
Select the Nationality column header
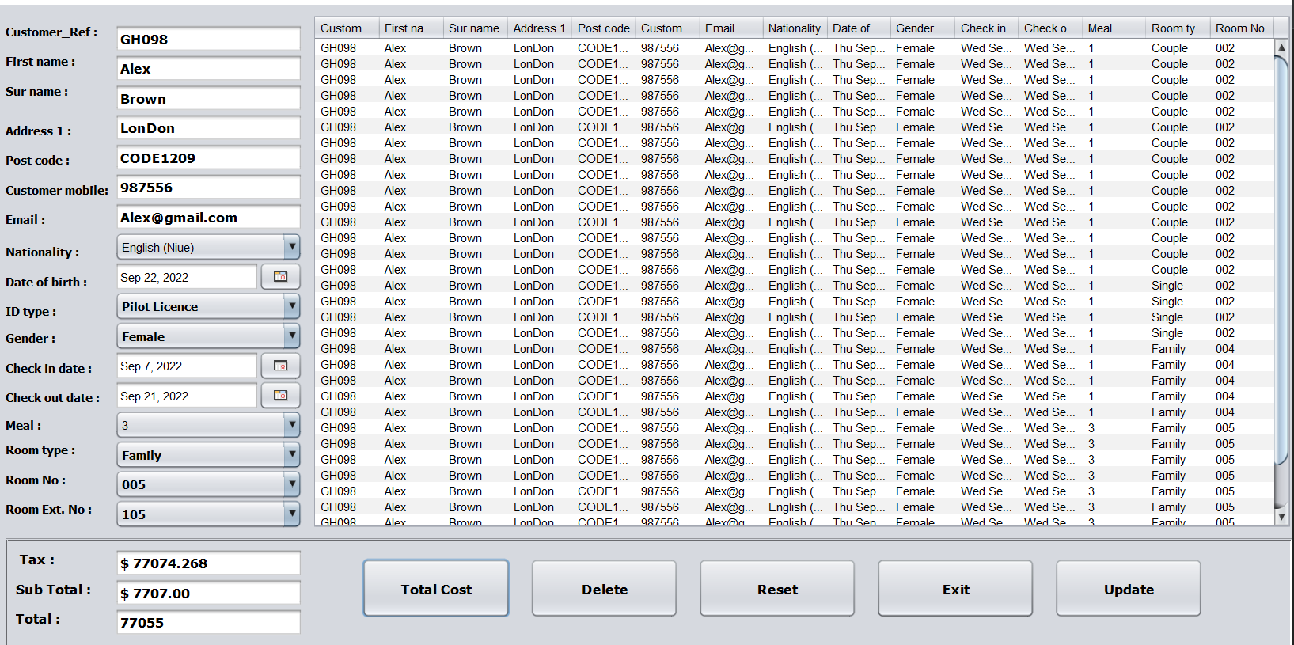pos(795,28)
